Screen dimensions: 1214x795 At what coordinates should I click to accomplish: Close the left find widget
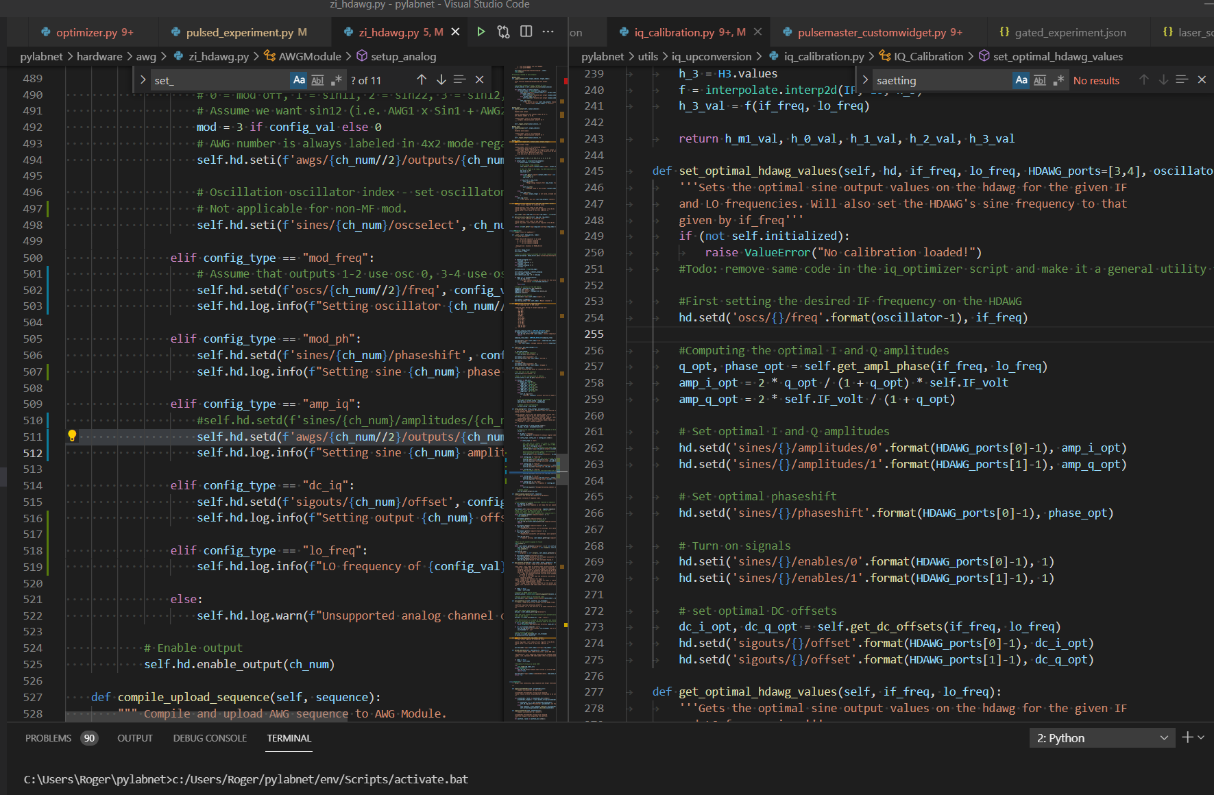pyautogui.click(x=479, y=80)
